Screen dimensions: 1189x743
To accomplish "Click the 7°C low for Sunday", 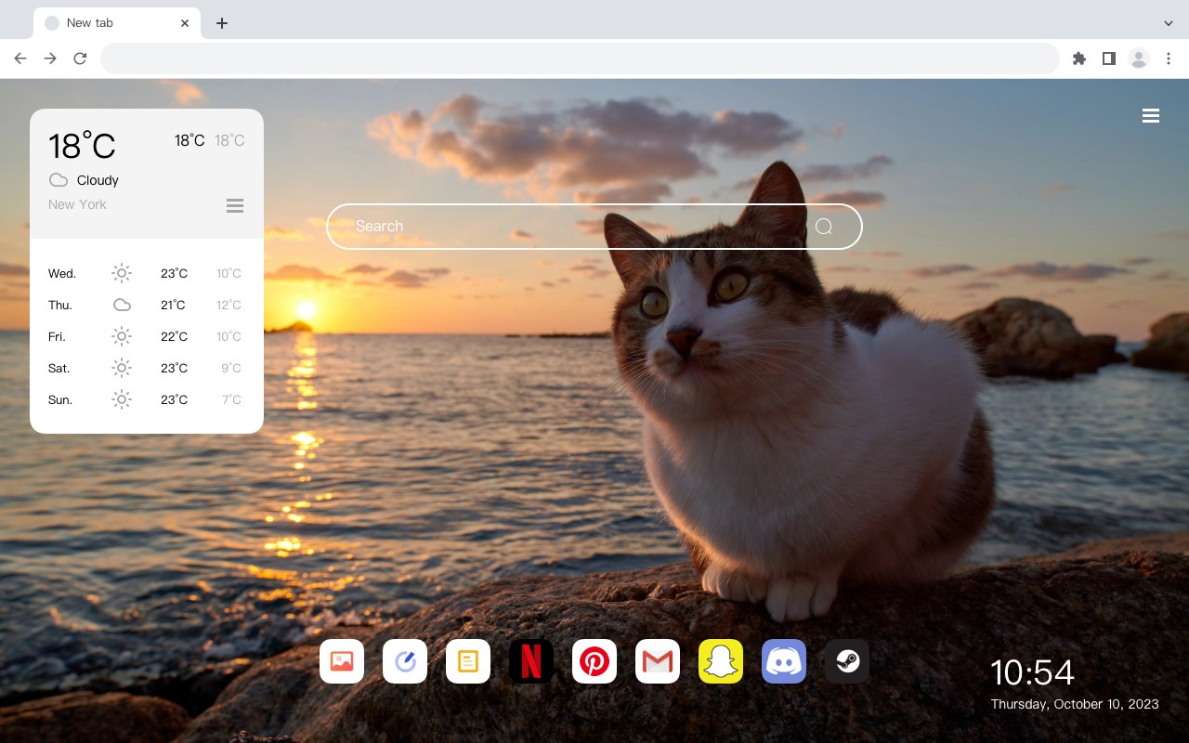I will point(231,399).
